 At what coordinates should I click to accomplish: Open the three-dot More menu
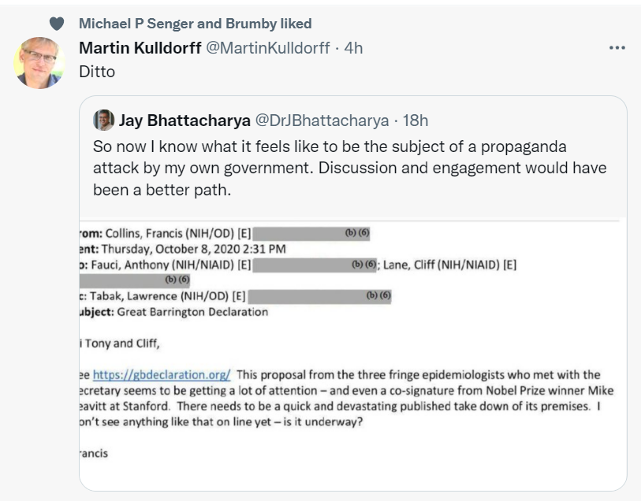617,48
